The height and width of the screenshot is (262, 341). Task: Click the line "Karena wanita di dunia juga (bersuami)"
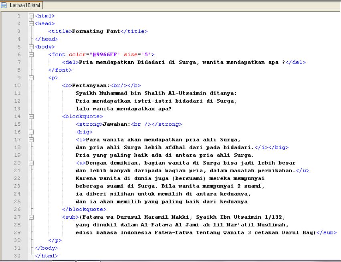pos(170,179)
